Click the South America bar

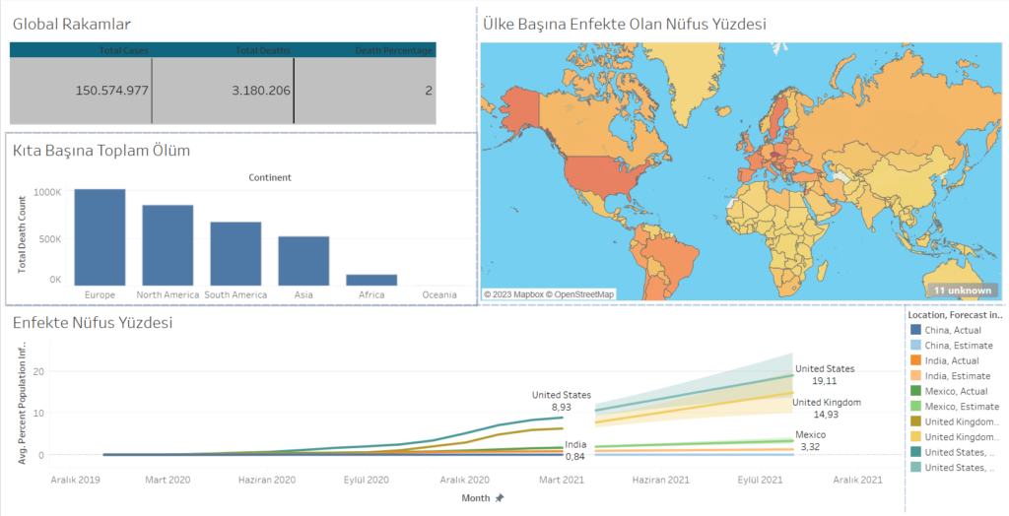(235, 253)
